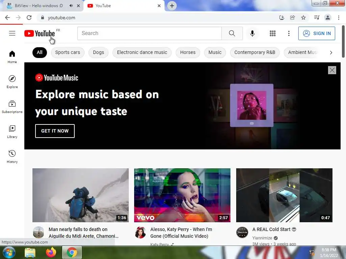Click the install app icon in address bar
Viewport: 346px width, 259px height.
coord(281,18)
